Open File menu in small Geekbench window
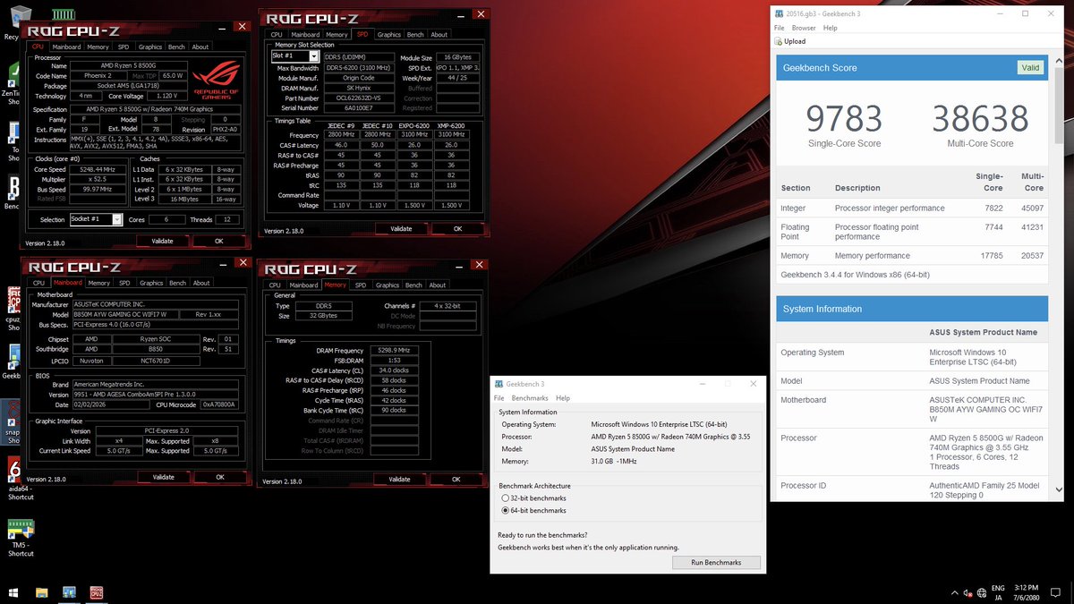Screen dimensions: 1074x604 coord(499,398)
